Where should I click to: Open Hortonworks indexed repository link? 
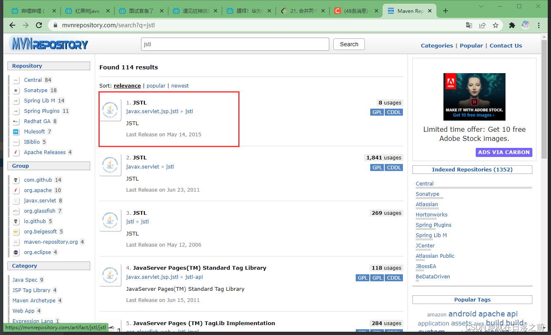431,215
